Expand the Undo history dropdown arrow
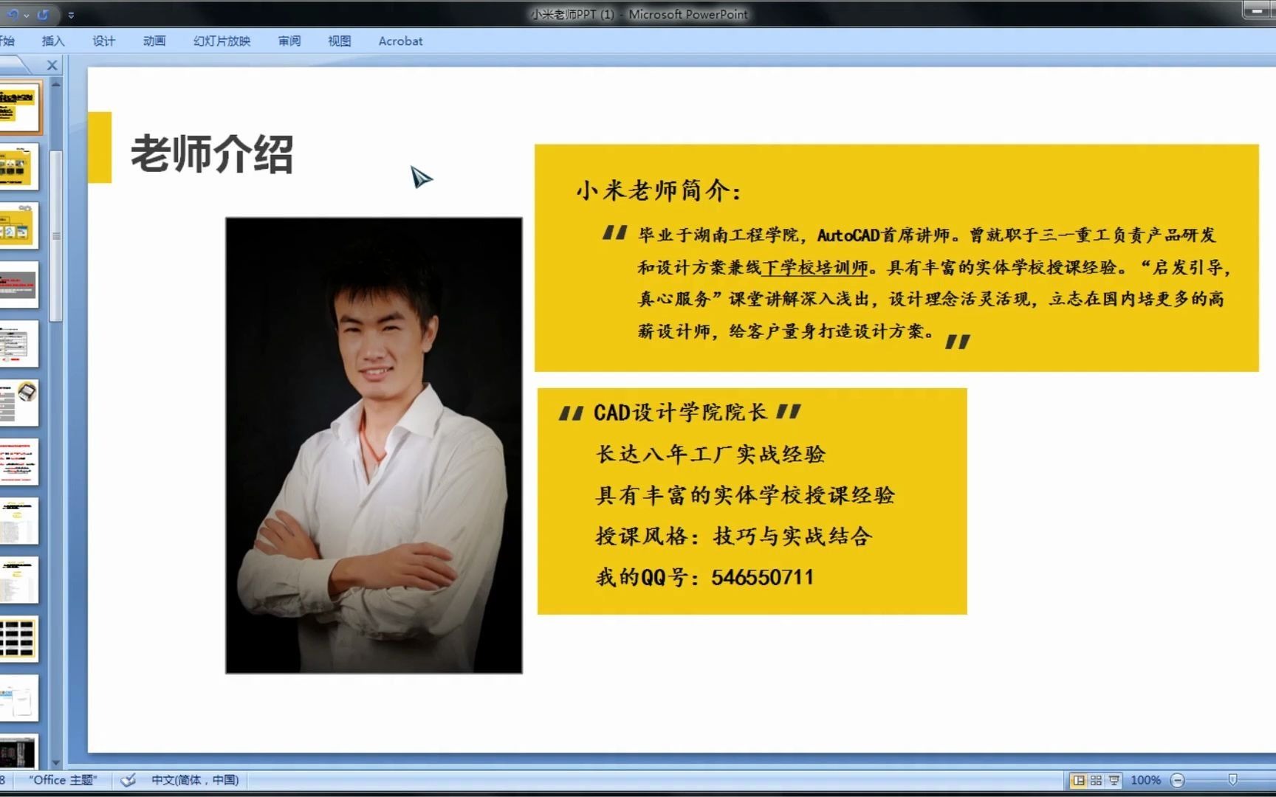The image size is (1276, 797). click(x=27, y=15)
